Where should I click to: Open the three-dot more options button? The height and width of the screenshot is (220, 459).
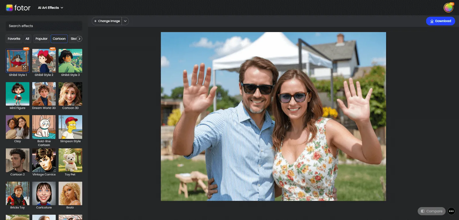pos(451,211)
